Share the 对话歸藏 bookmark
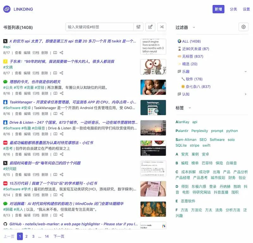Image resolution: width=253 pixels, height=243 pixels. tap(61, 215)
